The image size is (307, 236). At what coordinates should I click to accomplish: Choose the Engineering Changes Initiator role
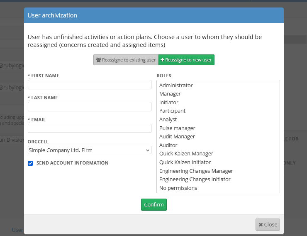coord(195,179)
